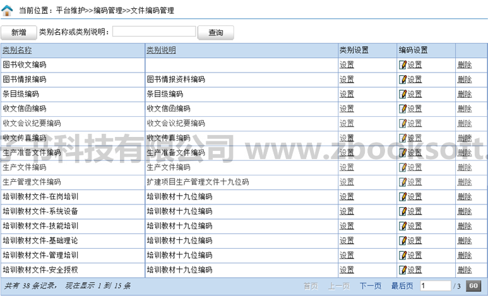Select the 收文会议纪要编码 name cell

73,123
